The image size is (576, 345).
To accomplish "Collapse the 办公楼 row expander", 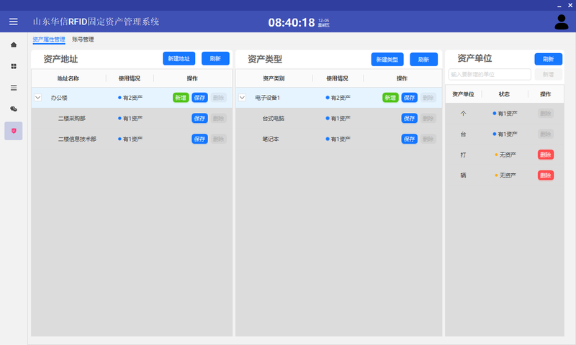I will 38,98.
